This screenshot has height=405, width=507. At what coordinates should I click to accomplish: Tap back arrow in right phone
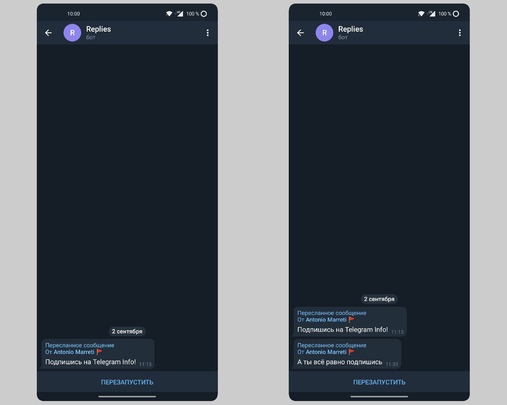301,33
